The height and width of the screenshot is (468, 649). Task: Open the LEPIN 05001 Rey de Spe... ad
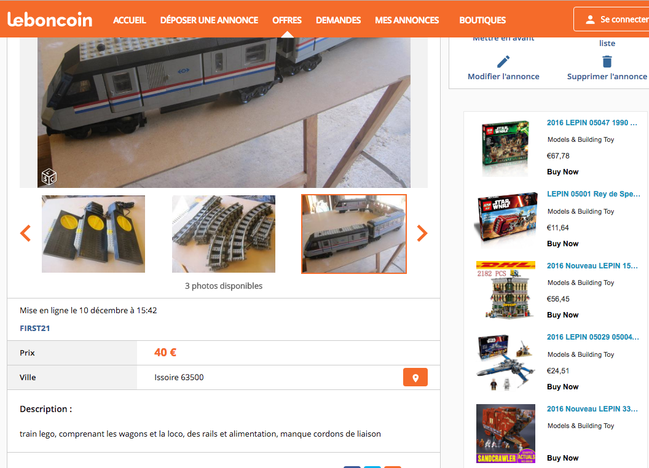pyautogui.click(x=593, y=194)
